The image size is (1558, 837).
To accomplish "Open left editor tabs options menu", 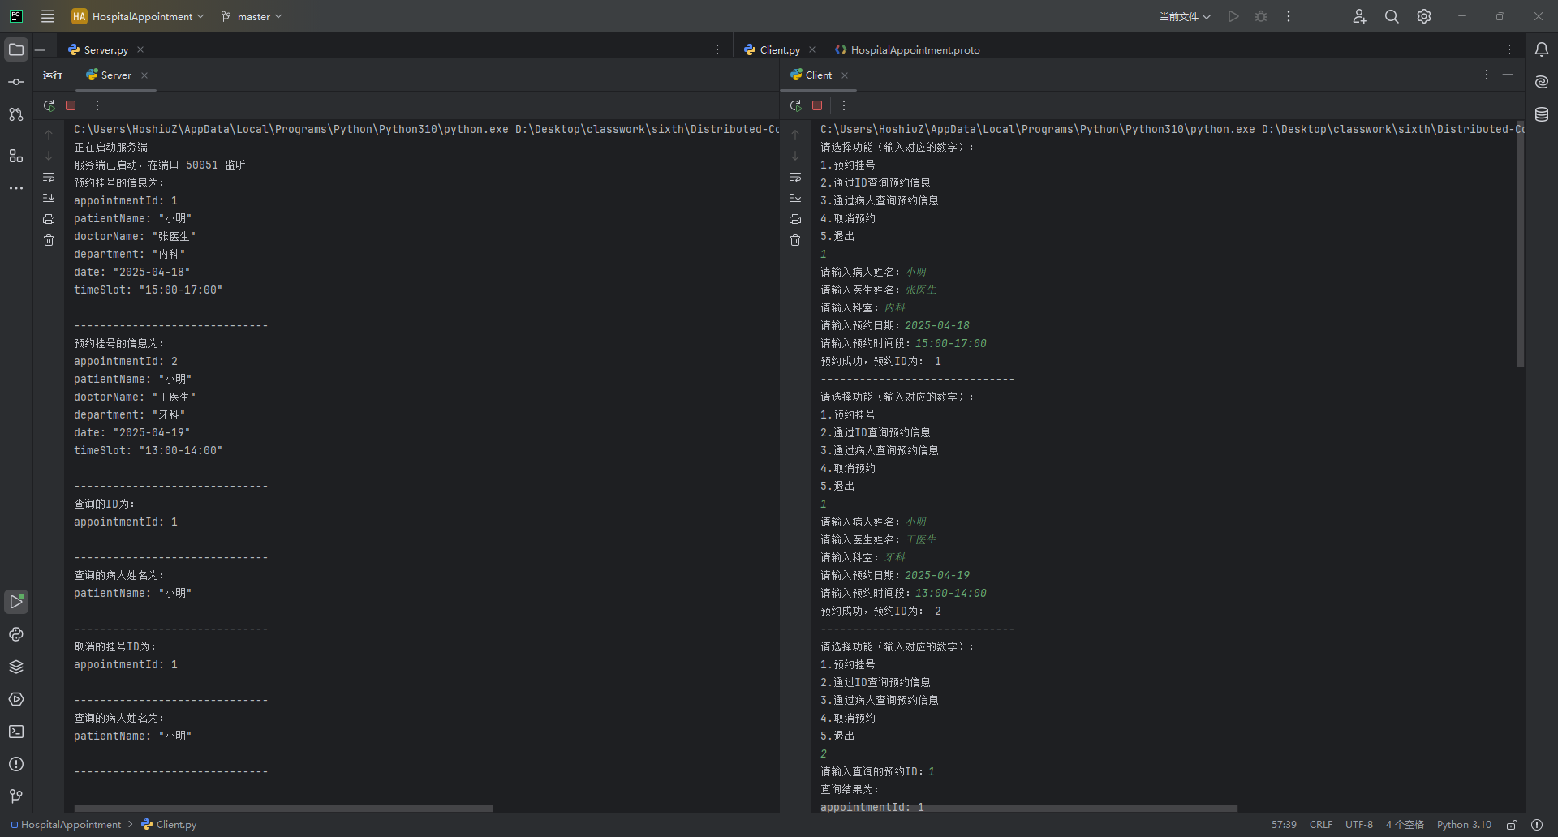I will [717, 49].
